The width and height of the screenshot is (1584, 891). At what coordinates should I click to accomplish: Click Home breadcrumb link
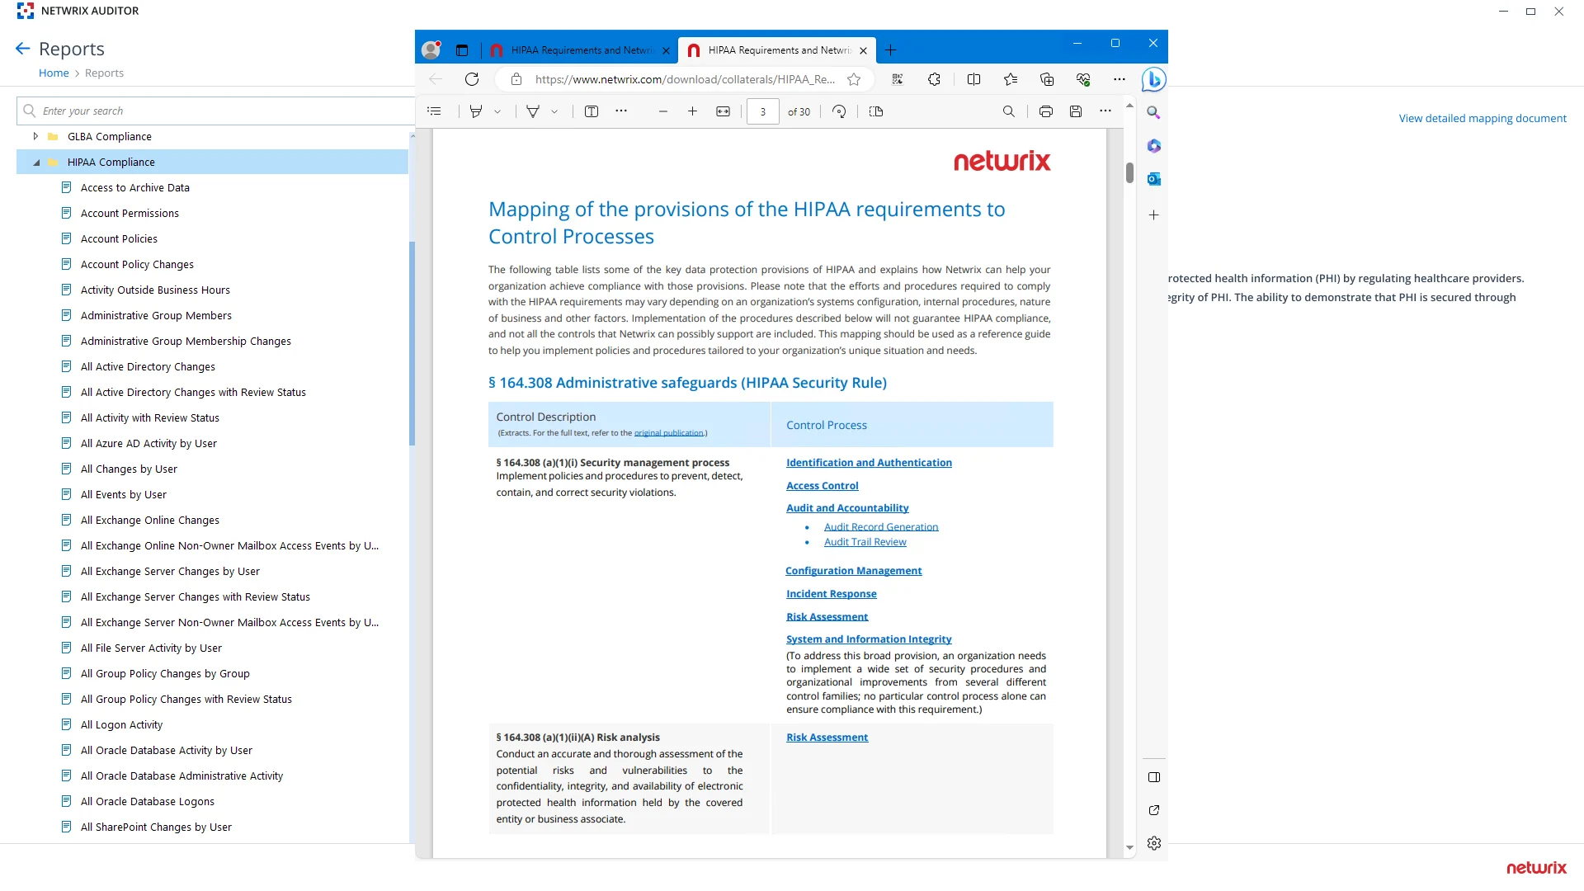tap(54, 73)
